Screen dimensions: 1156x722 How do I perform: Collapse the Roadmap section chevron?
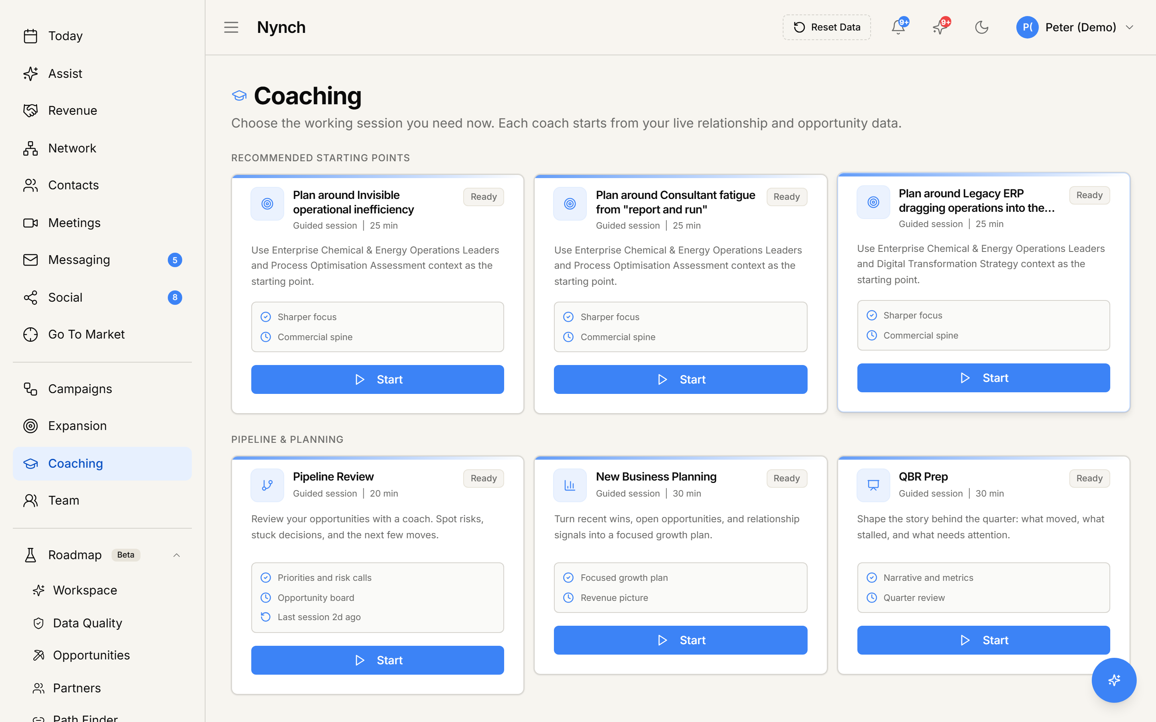click(x=176, y=555)
